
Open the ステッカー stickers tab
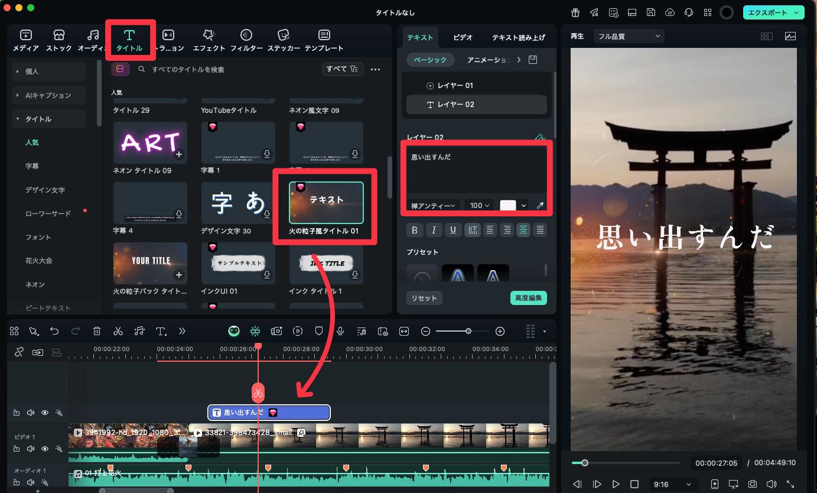point(284,40)
